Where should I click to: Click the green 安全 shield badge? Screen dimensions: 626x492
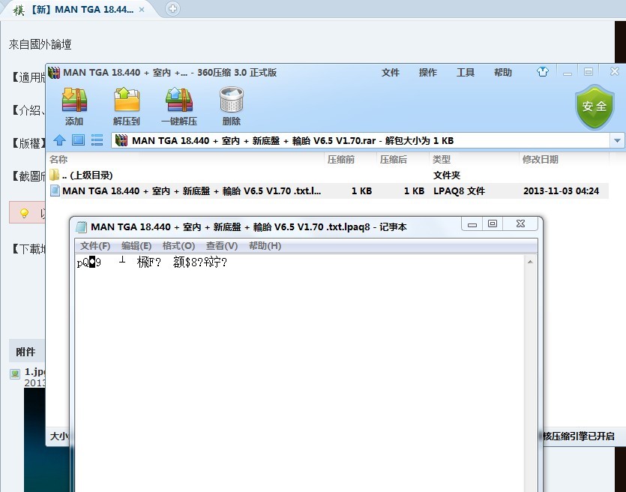coord(594,106)
